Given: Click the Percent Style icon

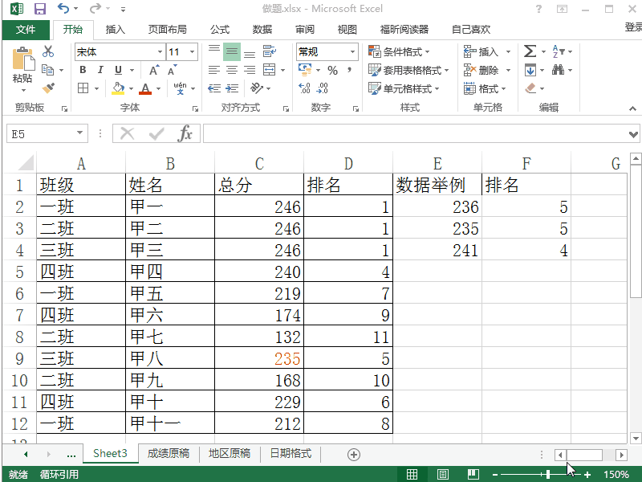Looking at the screenshot, I should coord(335,71).
